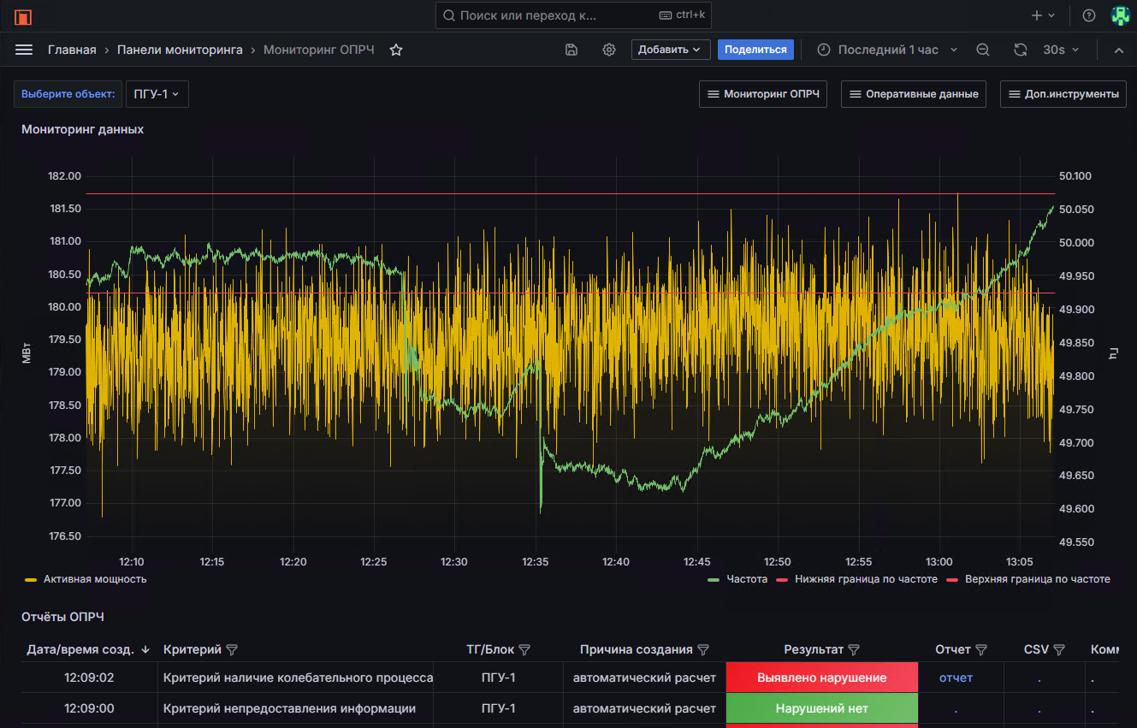Refresh the dashboard with refresh icon

tap(1020, 50)
